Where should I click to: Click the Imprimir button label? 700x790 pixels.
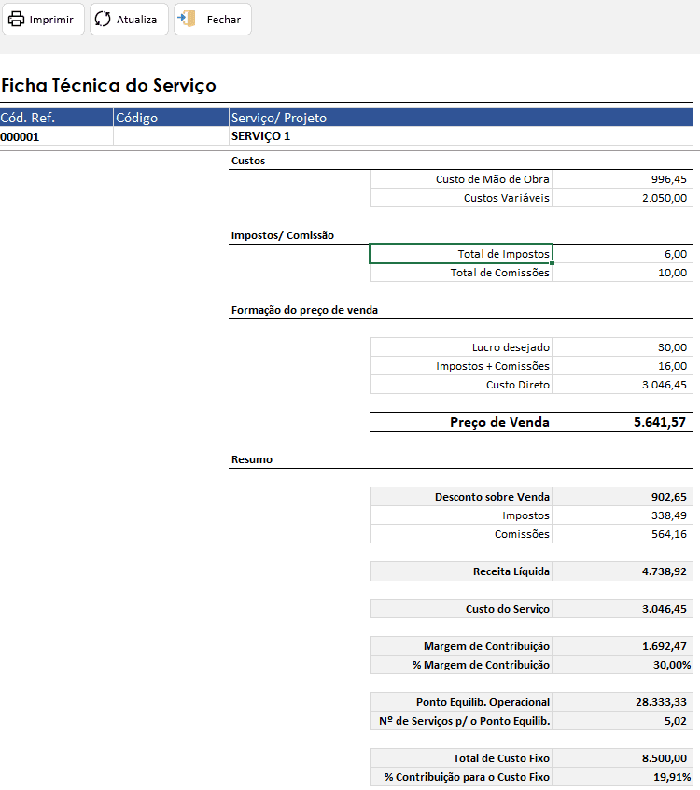coord(51,20)
